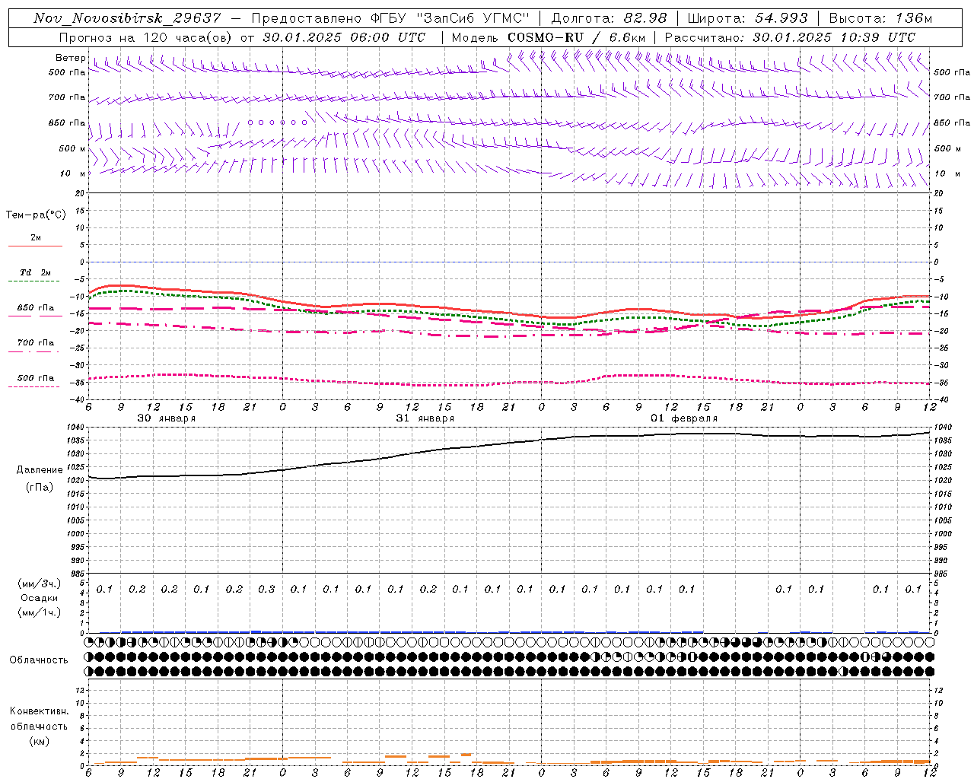This screenshot has width=974, height=779.
Task: Click the "31 января" date label
Action: point(425,418)
